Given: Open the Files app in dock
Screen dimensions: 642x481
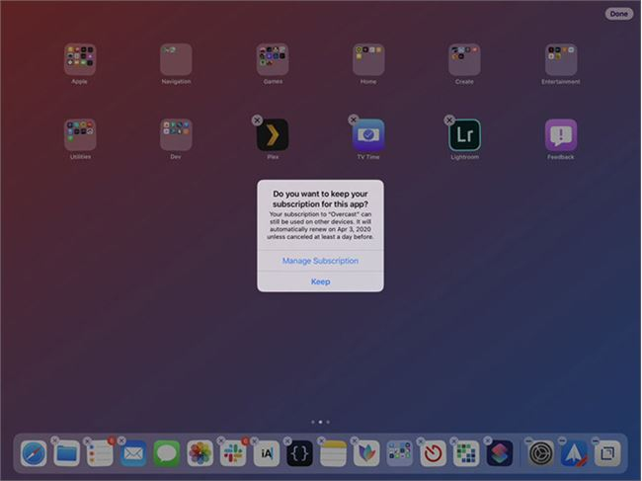Looking at the screenshot, I should [67, 453].
